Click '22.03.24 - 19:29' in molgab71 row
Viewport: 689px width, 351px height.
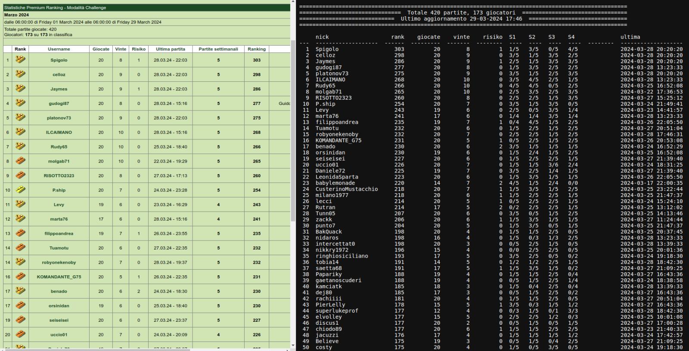pyautogui.click(x=171, y=161)
